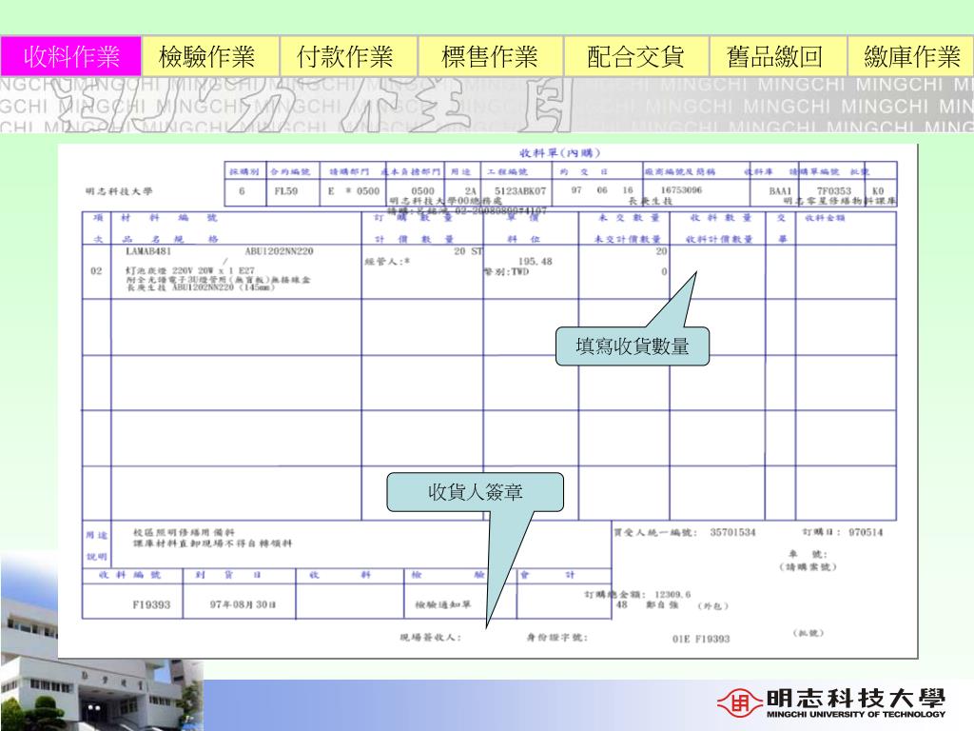Click the 採購別 header cell

pos(244,171)
